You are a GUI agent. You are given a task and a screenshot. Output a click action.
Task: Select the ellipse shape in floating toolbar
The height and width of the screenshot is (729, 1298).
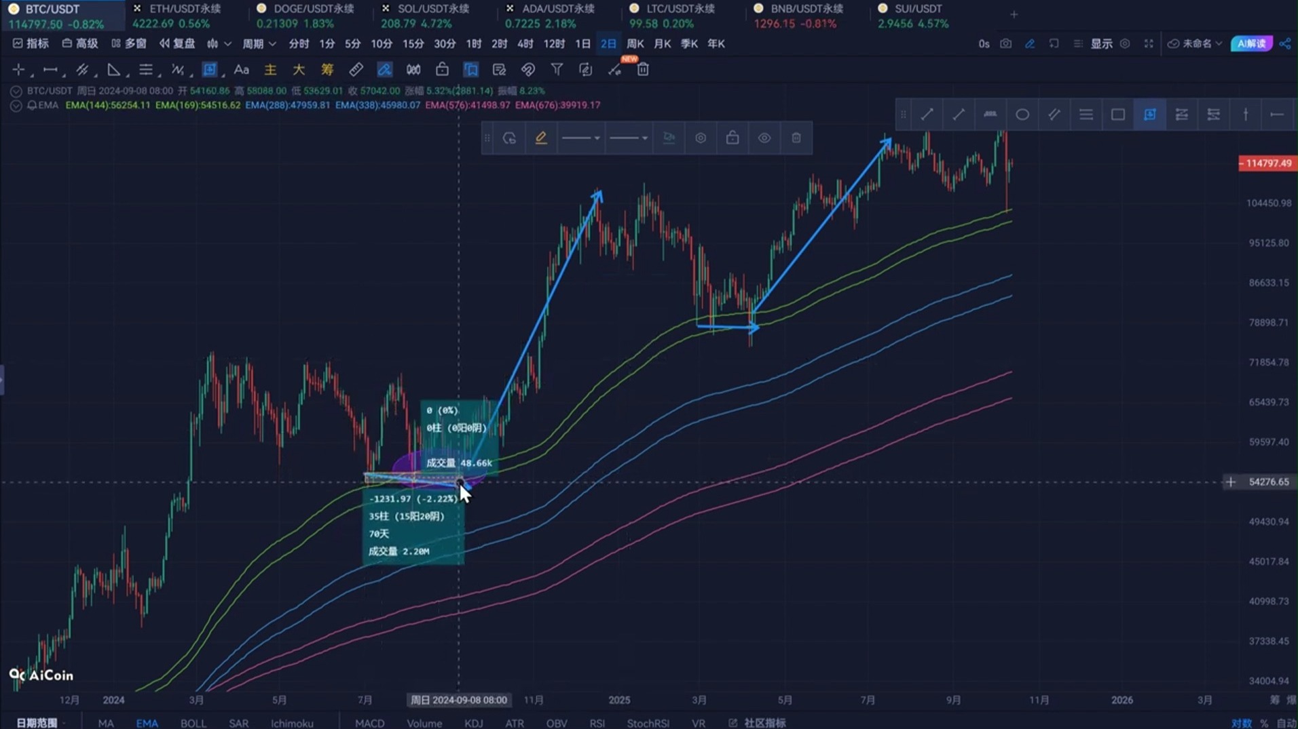pos(1022,115)
